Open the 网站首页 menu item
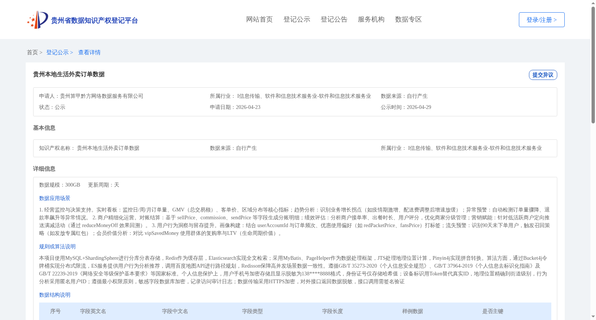Viewport: 596px width, 320px height. (259, 19)
